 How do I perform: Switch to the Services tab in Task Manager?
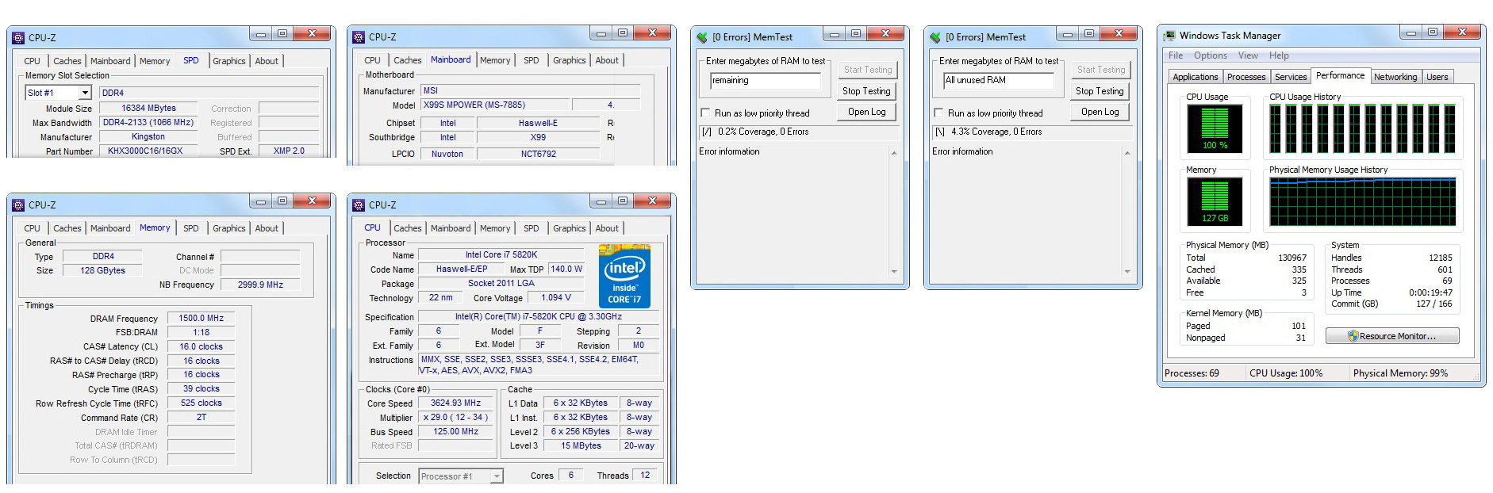click(1291, 77)
